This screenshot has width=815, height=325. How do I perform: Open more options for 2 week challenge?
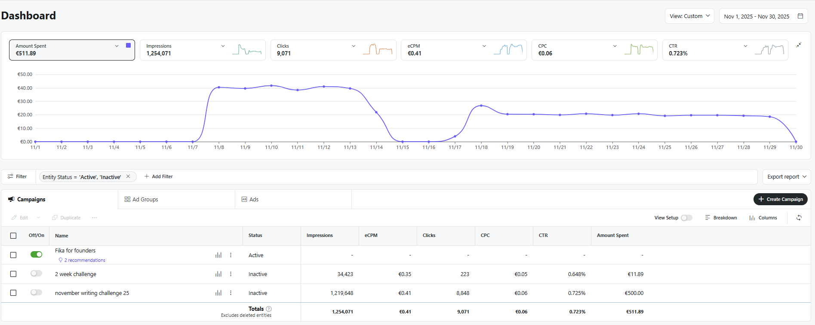pyautogui.click(x=231, y=274)
